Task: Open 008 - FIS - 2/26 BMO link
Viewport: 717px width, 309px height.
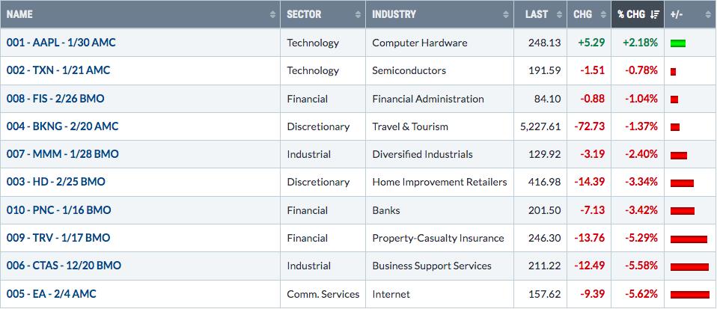Action: 55,98
